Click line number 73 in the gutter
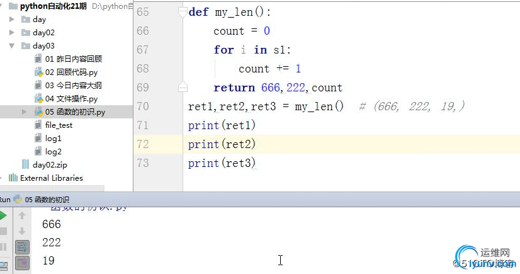 tap(143, 163)
